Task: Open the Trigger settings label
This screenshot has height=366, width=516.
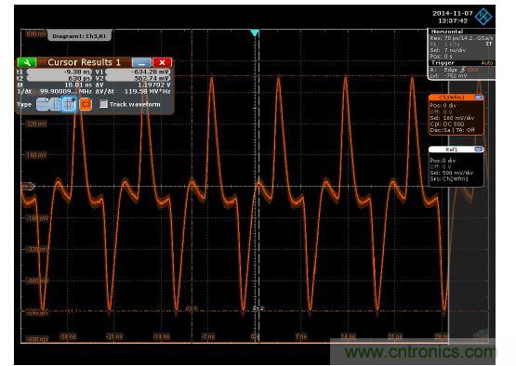Action: coord(443,63)
